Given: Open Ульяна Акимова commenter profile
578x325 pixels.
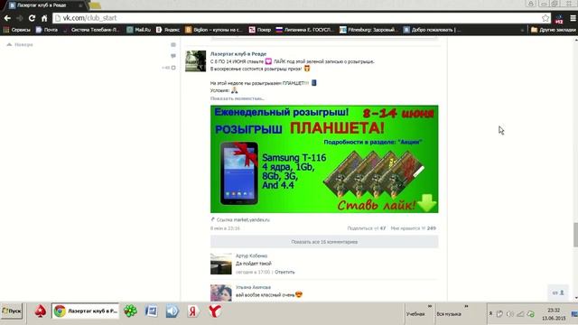Looking at the screenshot, I should pos(253,287).
